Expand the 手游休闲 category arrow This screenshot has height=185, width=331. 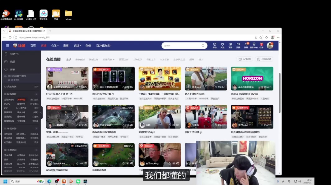[x=36, y=150]
